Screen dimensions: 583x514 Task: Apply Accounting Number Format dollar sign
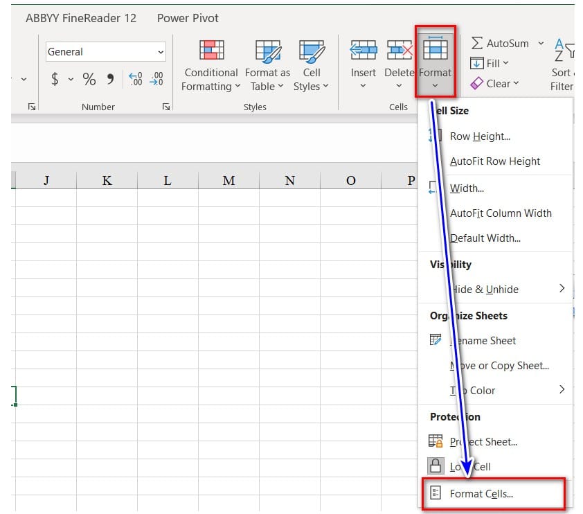pyautogui.click(x=55, y=79)
